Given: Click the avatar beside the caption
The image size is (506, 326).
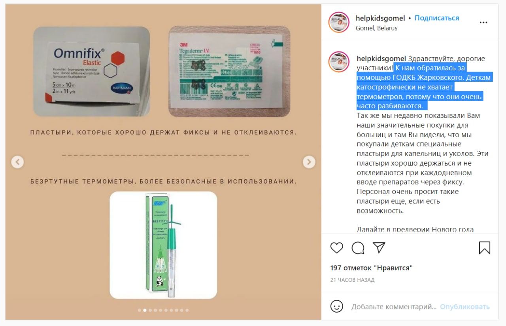Looking at the screenshot, I should click(x=339, y=62).
